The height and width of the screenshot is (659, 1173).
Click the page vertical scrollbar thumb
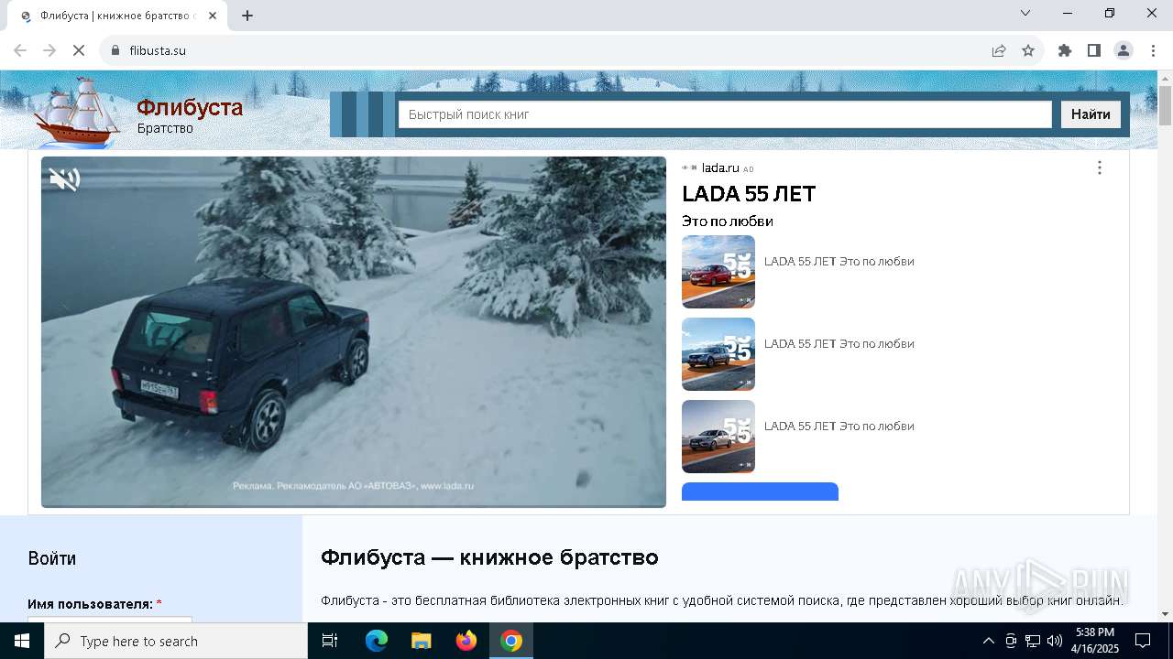[x=1165, y=105]
